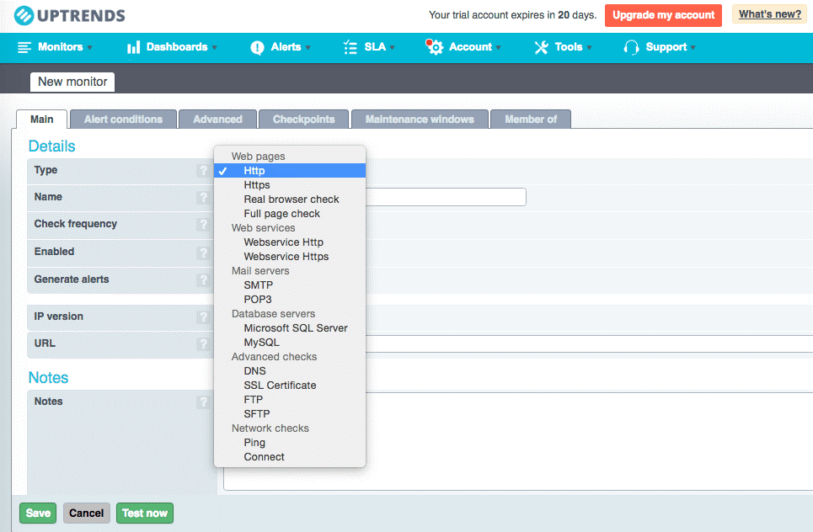Click help icon beside Generate alerts
The image size is (813, 532).
point(203,279)
